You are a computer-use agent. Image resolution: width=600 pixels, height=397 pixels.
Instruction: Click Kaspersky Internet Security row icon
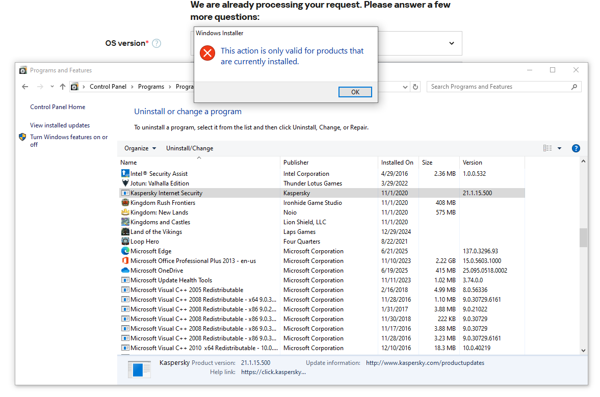click(x=125, y=193)
